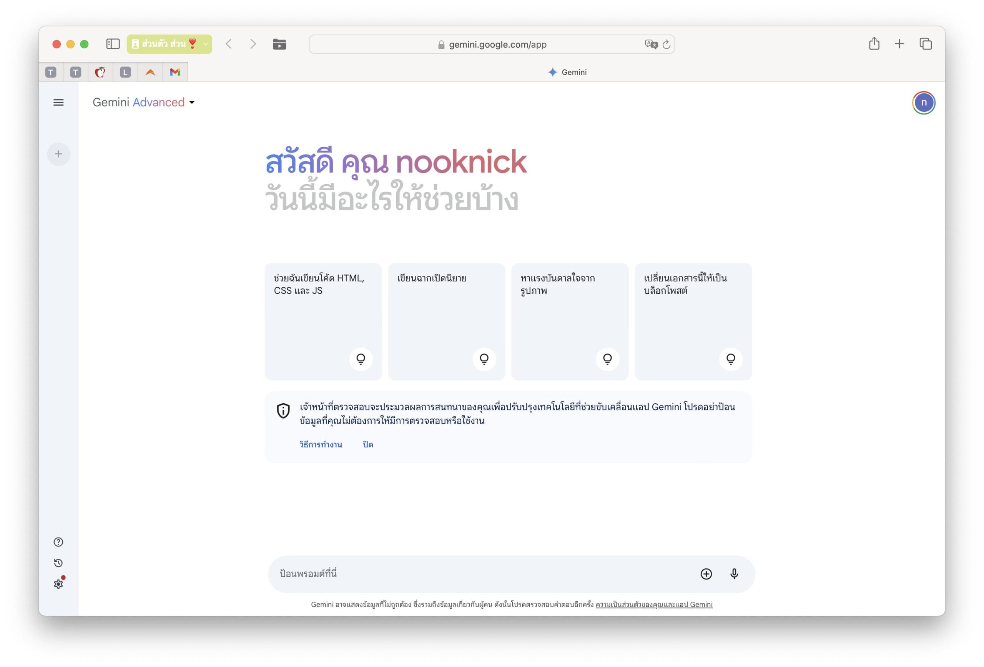Viewport: 984px width, 667px height.
Task: Click the วิธีการทำงาน link
Action: (x=321, y=445)
